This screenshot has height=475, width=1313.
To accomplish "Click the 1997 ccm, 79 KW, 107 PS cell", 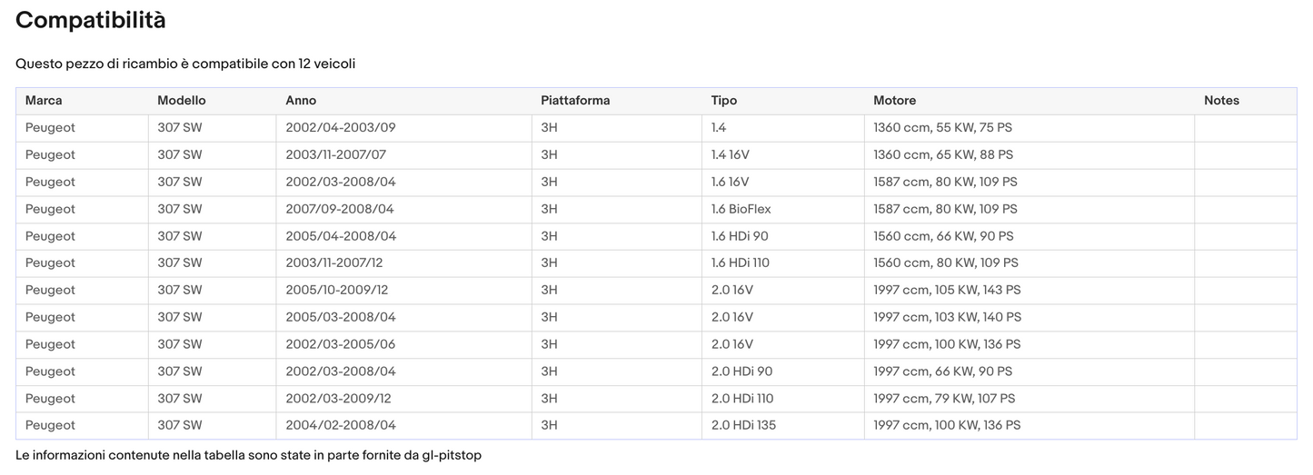I will click(944, 399).
